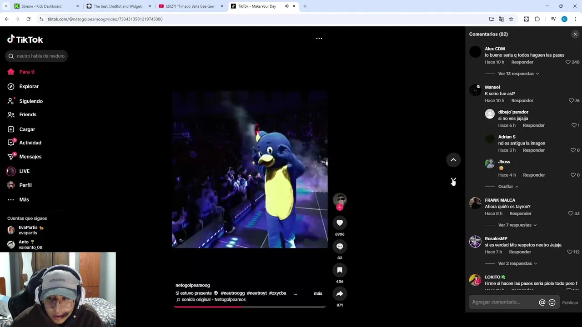This screenshot has height=327, width=582.
Task: Reply to RosalesMP's comment
Action: coord(520,252)
